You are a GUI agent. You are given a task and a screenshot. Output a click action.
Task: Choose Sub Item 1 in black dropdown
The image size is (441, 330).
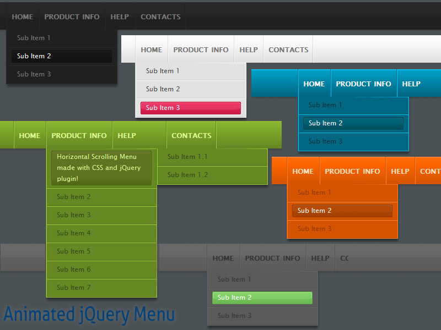coord(62,38)
